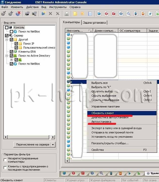Enable Незарегистрированные компьютеры filter checkbox

(5, 160)
